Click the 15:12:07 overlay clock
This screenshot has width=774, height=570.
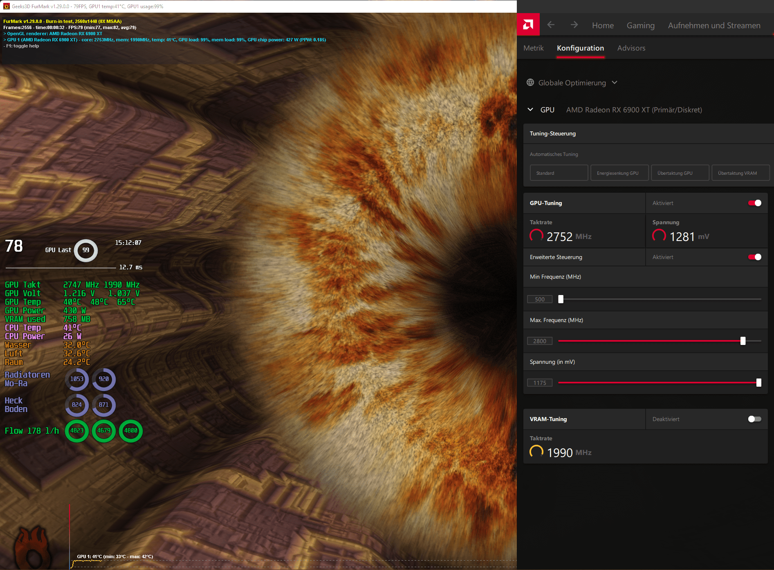tap(128, 243)
